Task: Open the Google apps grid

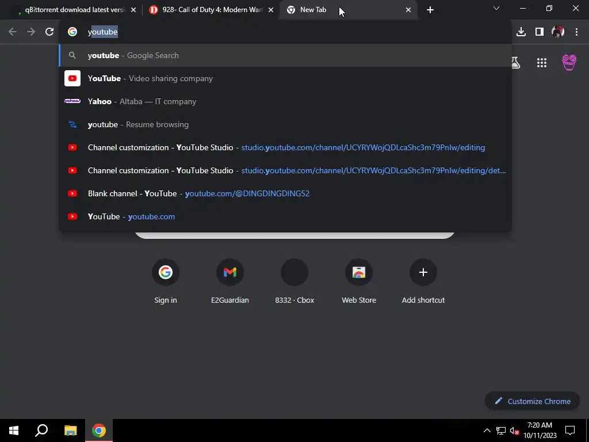Action: (x=542, y=63)
